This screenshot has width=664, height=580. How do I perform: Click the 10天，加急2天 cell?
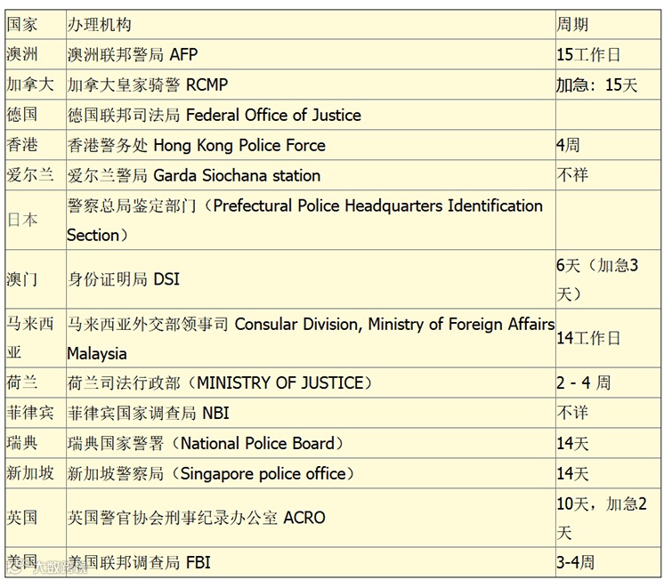(x=608, y=518)
